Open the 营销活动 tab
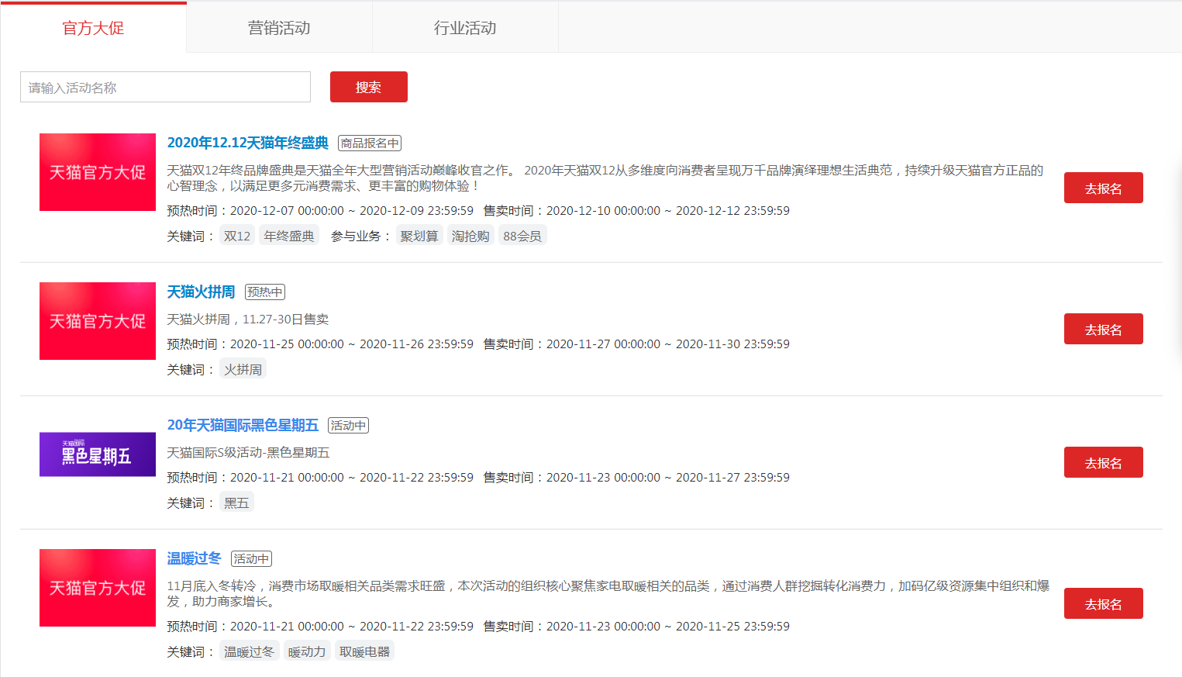 pos(279,28)
